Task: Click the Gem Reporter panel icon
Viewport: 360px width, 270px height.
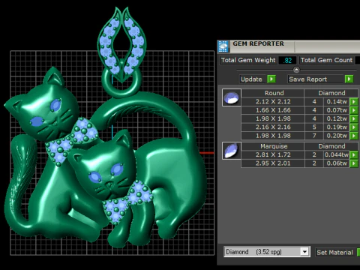Action: [x=223, y=46]
